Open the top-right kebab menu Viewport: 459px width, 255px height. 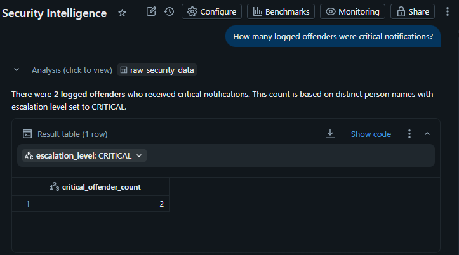[448, 11]
